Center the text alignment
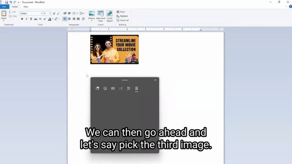The image size is (292, 164). 69,19
